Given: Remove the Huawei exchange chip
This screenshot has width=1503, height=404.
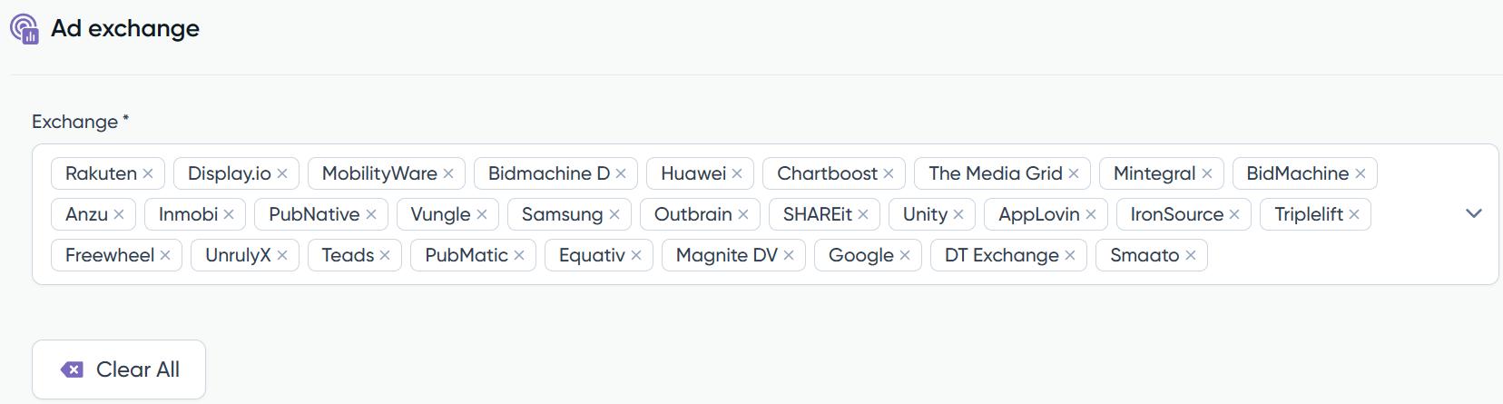Looking at the screenshot, I should [737, 173].
